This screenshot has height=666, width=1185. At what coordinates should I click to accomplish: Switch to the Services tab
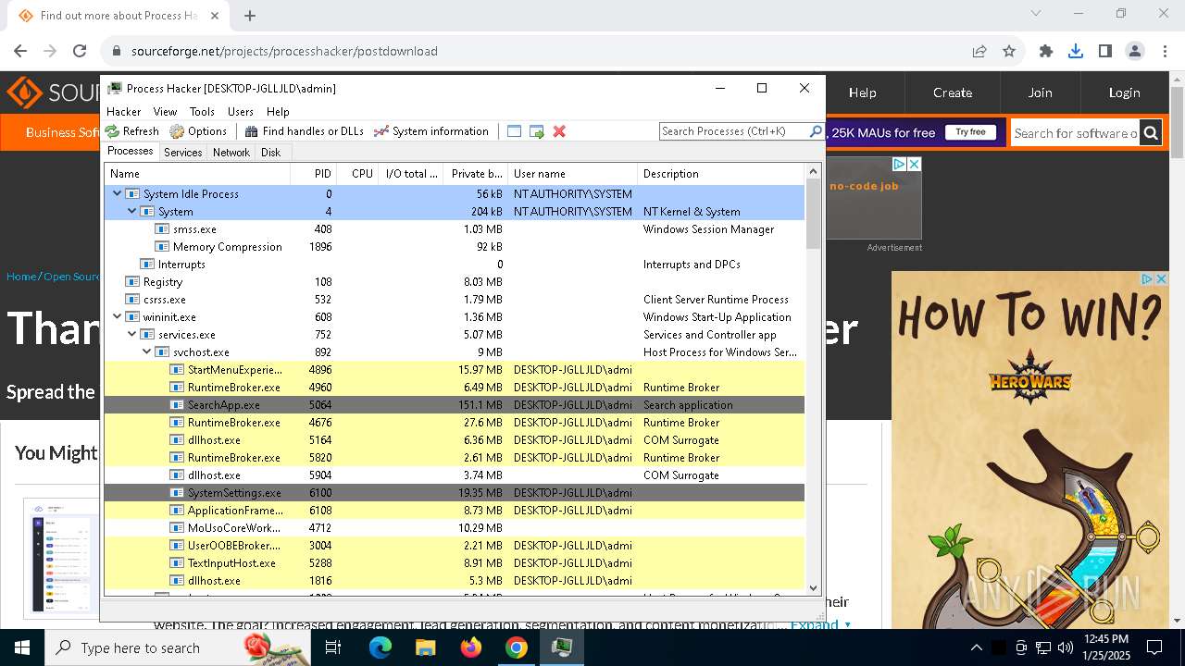(x=183, y=153)
